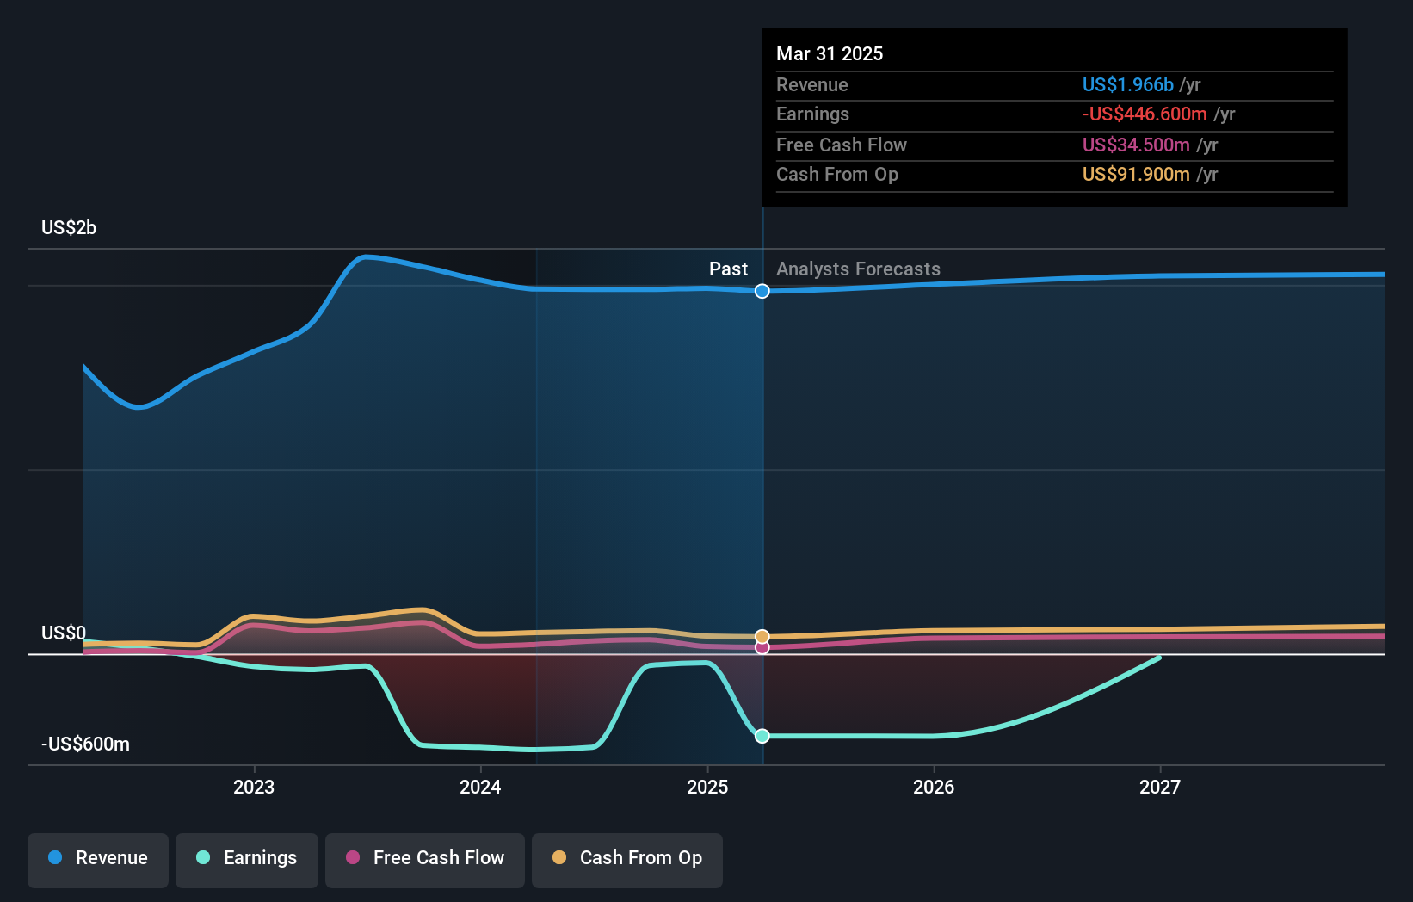Click the Revenue row label in tooltip
Screen dimensions: 1413x902
click(812, 84)
